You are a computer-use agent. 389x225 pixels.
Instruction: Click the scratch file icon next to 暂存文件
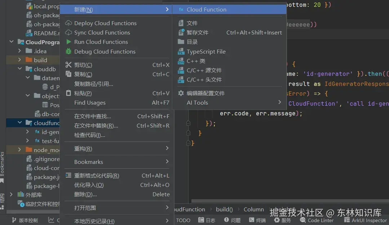181,32
